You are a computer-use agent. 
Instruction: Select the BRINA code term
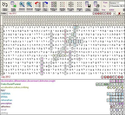[x=4, y=97]
